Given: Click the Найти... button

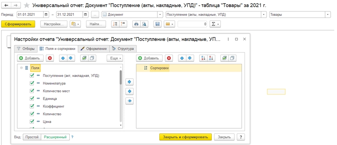Looking at the screenshot, I should 96,24.
